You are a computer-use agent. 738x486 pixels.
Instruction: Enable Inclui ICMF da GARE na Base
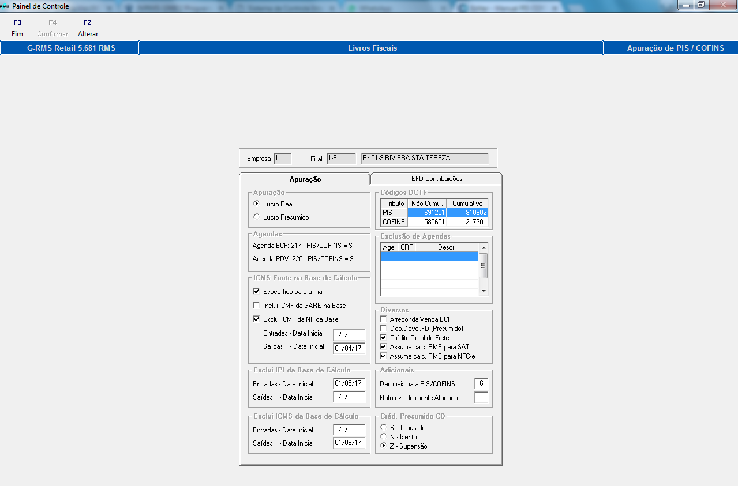299,306
